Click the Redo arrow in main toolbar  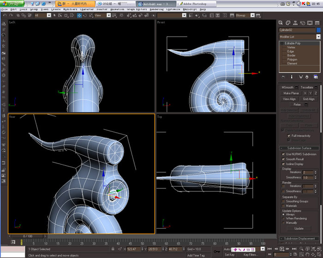[11, 15]
